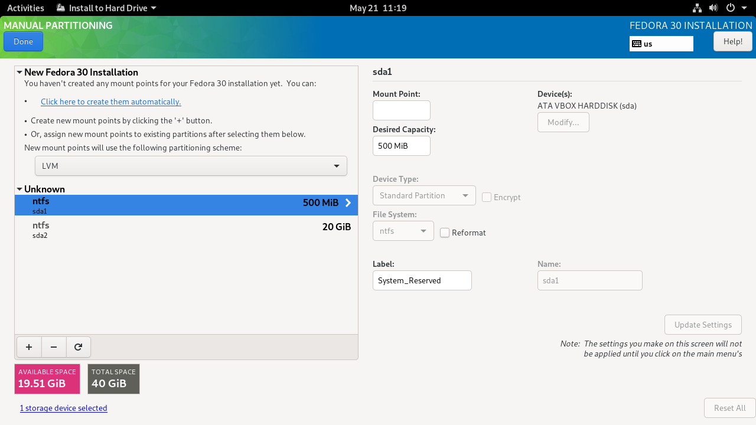Click the Label field with System_Reserved

(422, 280)
